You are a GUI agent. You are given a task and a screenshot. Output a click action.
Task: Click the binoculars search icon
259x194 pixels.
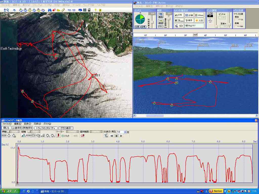point(50,10)
